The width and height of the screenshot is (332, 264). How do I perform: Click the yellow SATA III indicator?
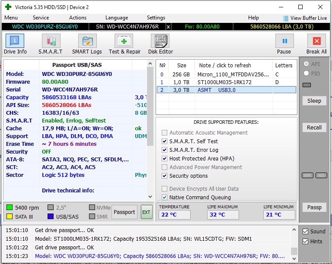coord(10,217)
